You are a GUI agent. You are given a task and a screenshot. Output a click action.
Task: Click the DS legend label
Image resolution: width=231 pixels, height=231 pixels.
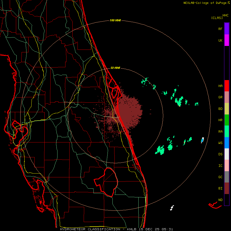[x=220, y=154]
